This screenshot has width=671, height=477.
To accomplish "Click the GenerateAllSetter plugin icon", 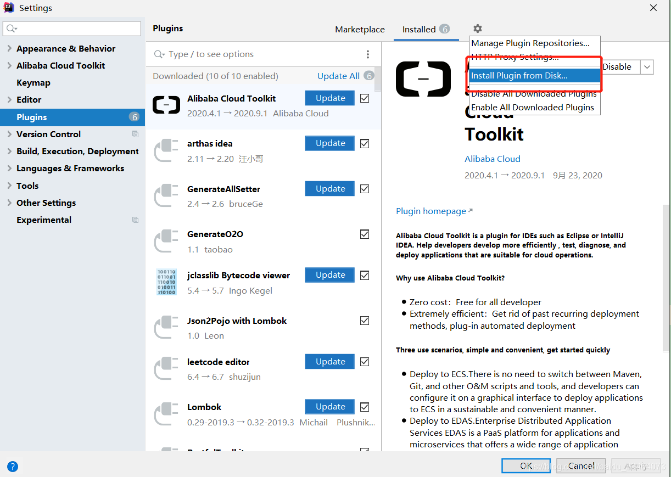I will coord(166,196).
